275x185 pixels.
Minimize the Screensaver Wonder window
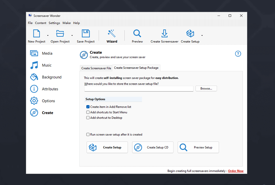[x=219, y=16]
